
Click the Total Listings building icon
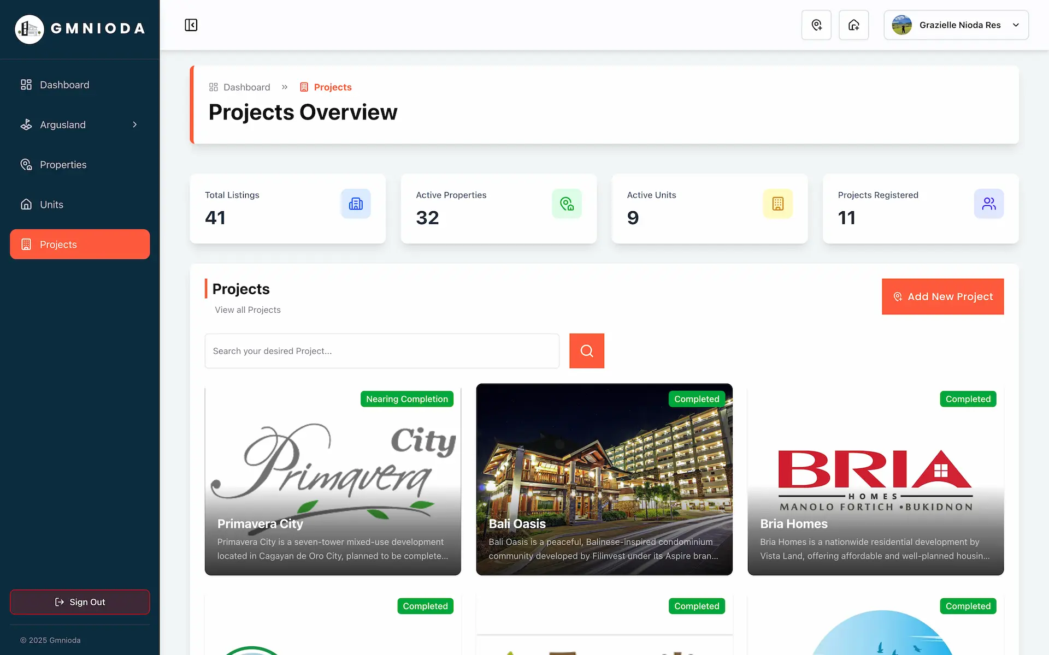(x=356, y=204)
